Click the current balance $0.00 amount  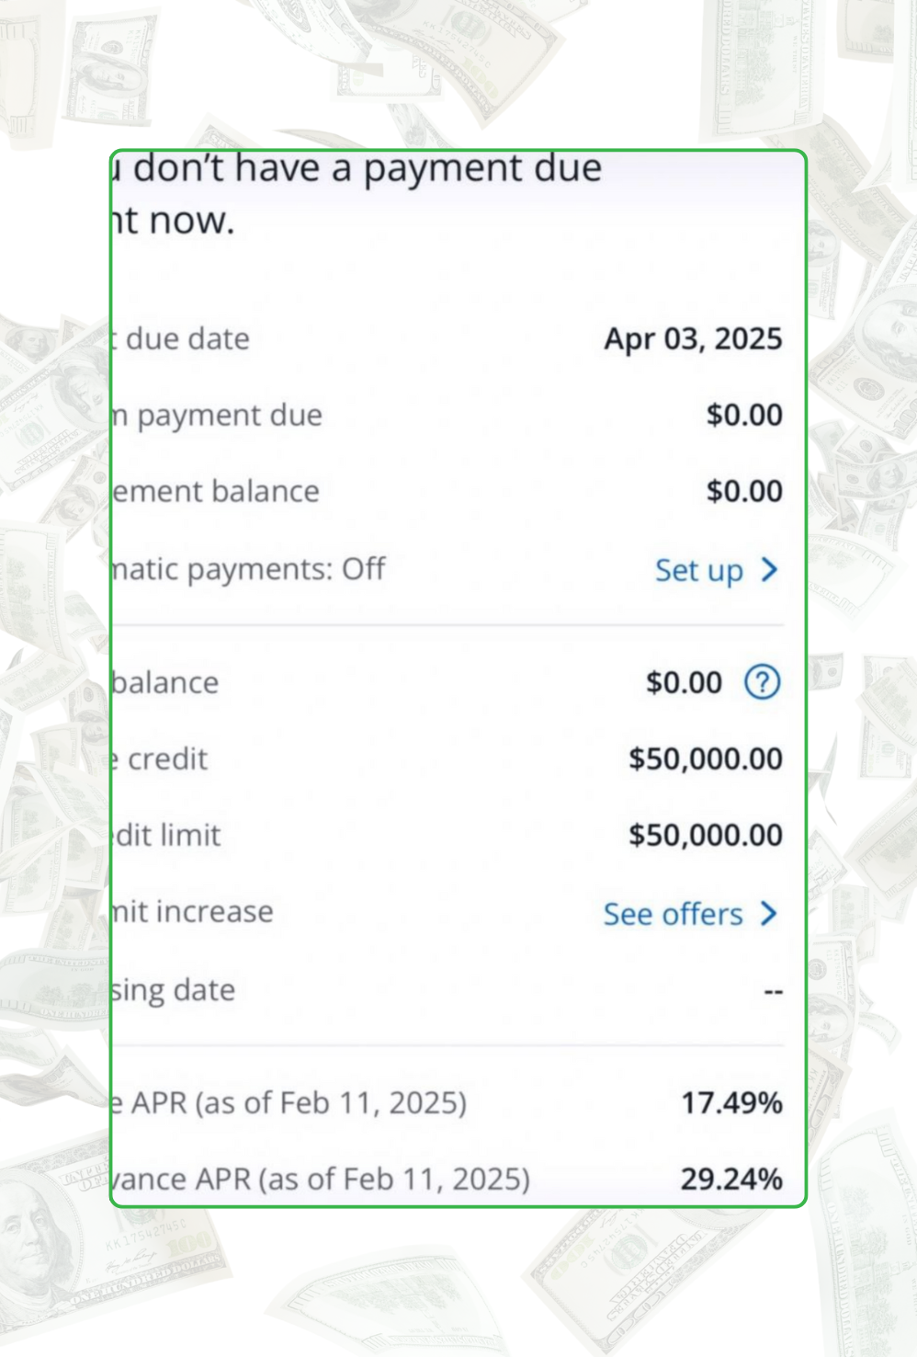684,682
